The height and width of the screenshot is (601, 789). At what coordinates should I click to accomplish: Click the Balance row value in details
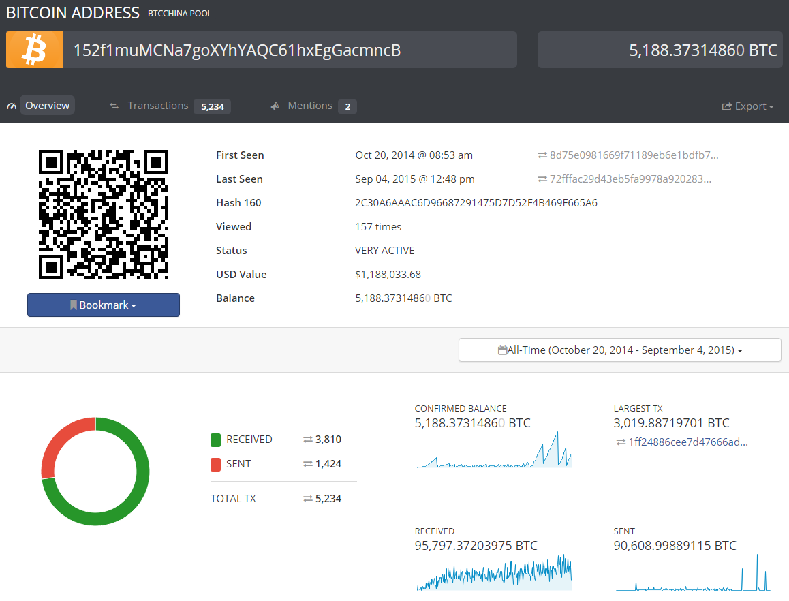pyautogui.click(x=403, y=298)
